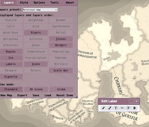Click the New Map button

tap(6, 95)
